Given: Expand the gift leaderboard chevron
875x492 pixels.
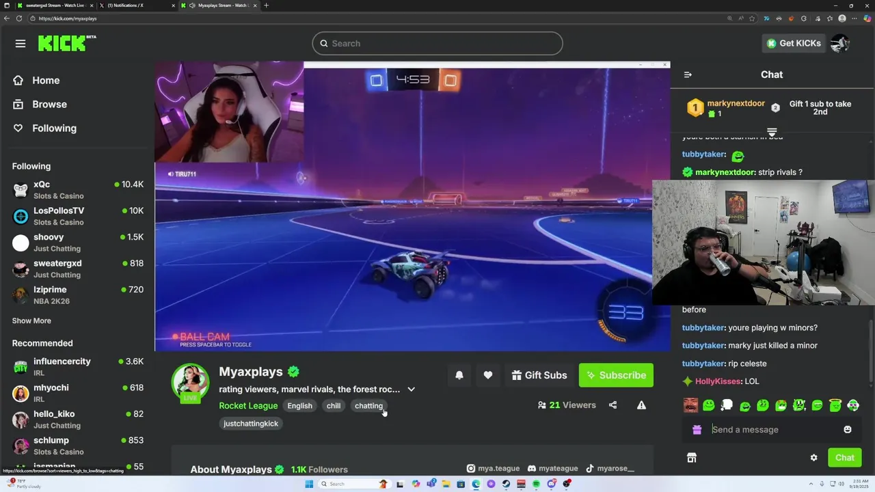Looking at the screenshot, I should coord(772,132).
